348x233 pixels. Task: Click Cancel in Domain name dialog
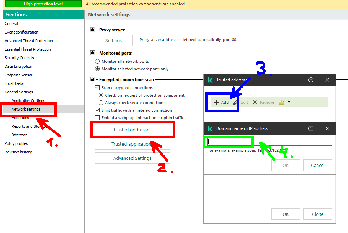click(x=318, y=165)
